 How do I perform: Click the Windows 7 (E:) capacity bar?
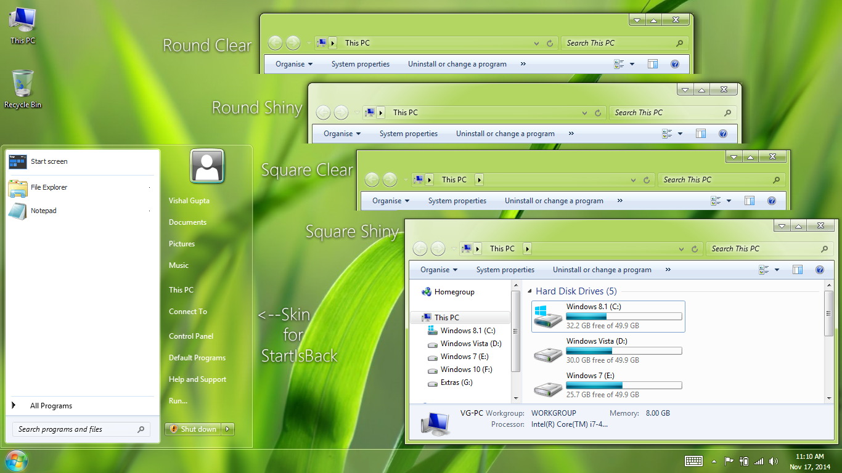(624, 385)
